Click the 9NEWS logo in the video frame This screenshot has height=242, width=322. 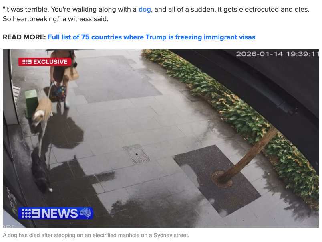pos(56,213)
